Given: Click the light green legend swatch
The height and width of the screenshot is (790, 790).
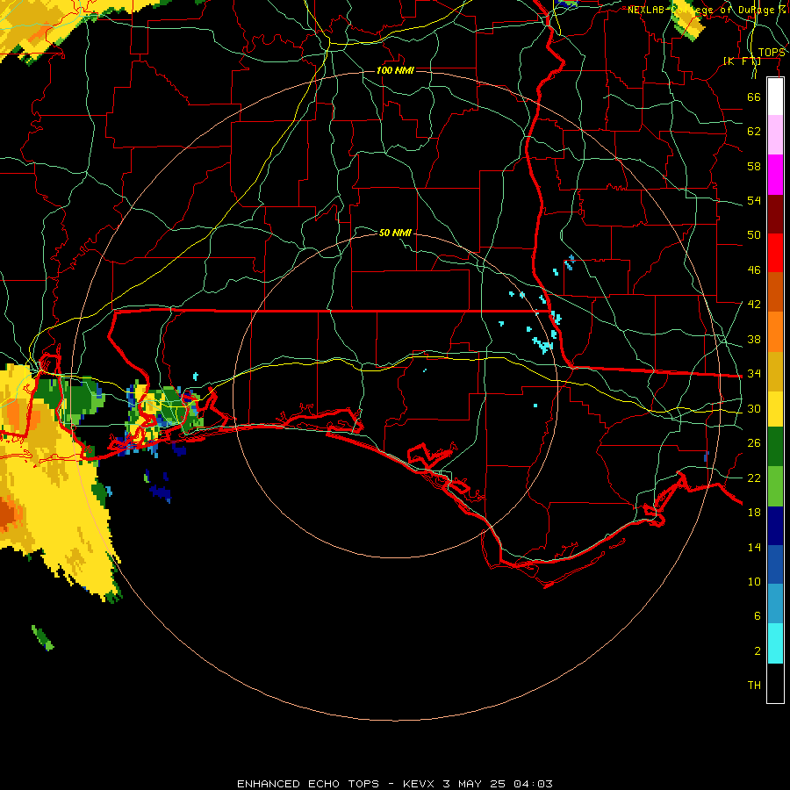Looking at the screenshot, I should point(775,486).
